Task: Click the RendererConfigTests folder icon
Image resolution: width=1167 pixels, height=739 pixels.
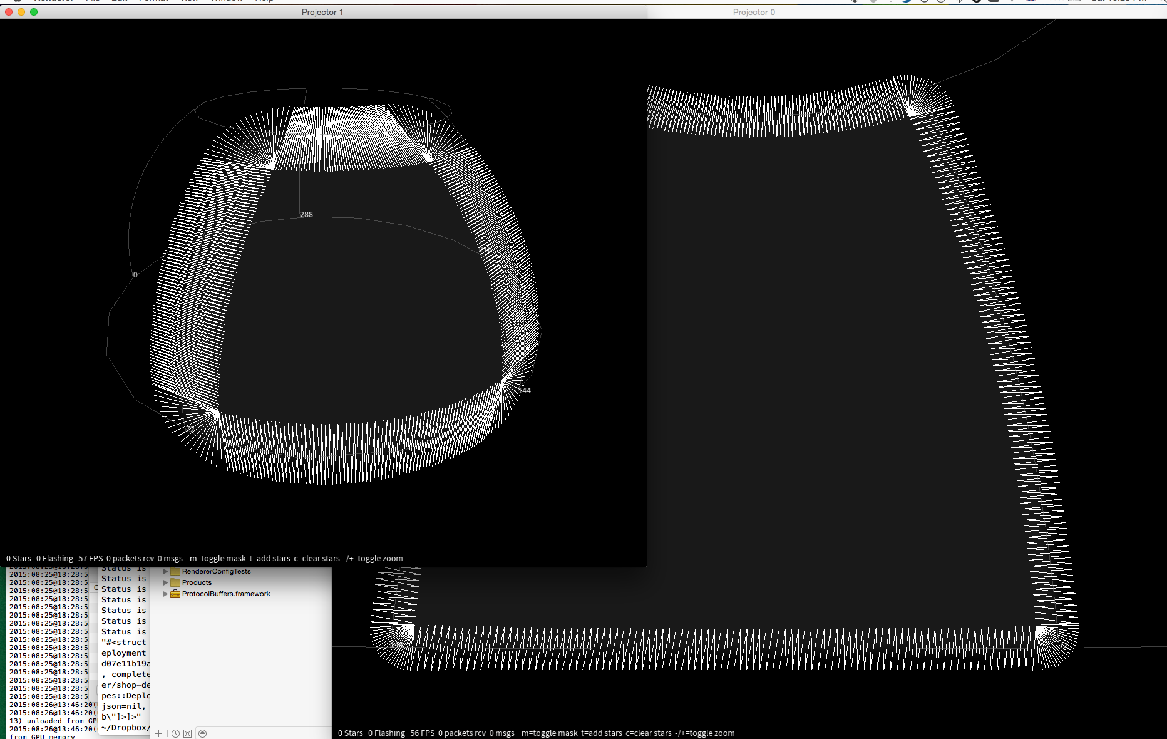Action: pos(175,571)
